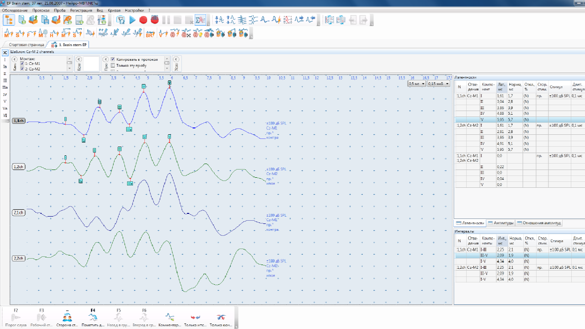Select marker I in left marker list
Screen dimensions: 585x329
(x=5, y=60)
